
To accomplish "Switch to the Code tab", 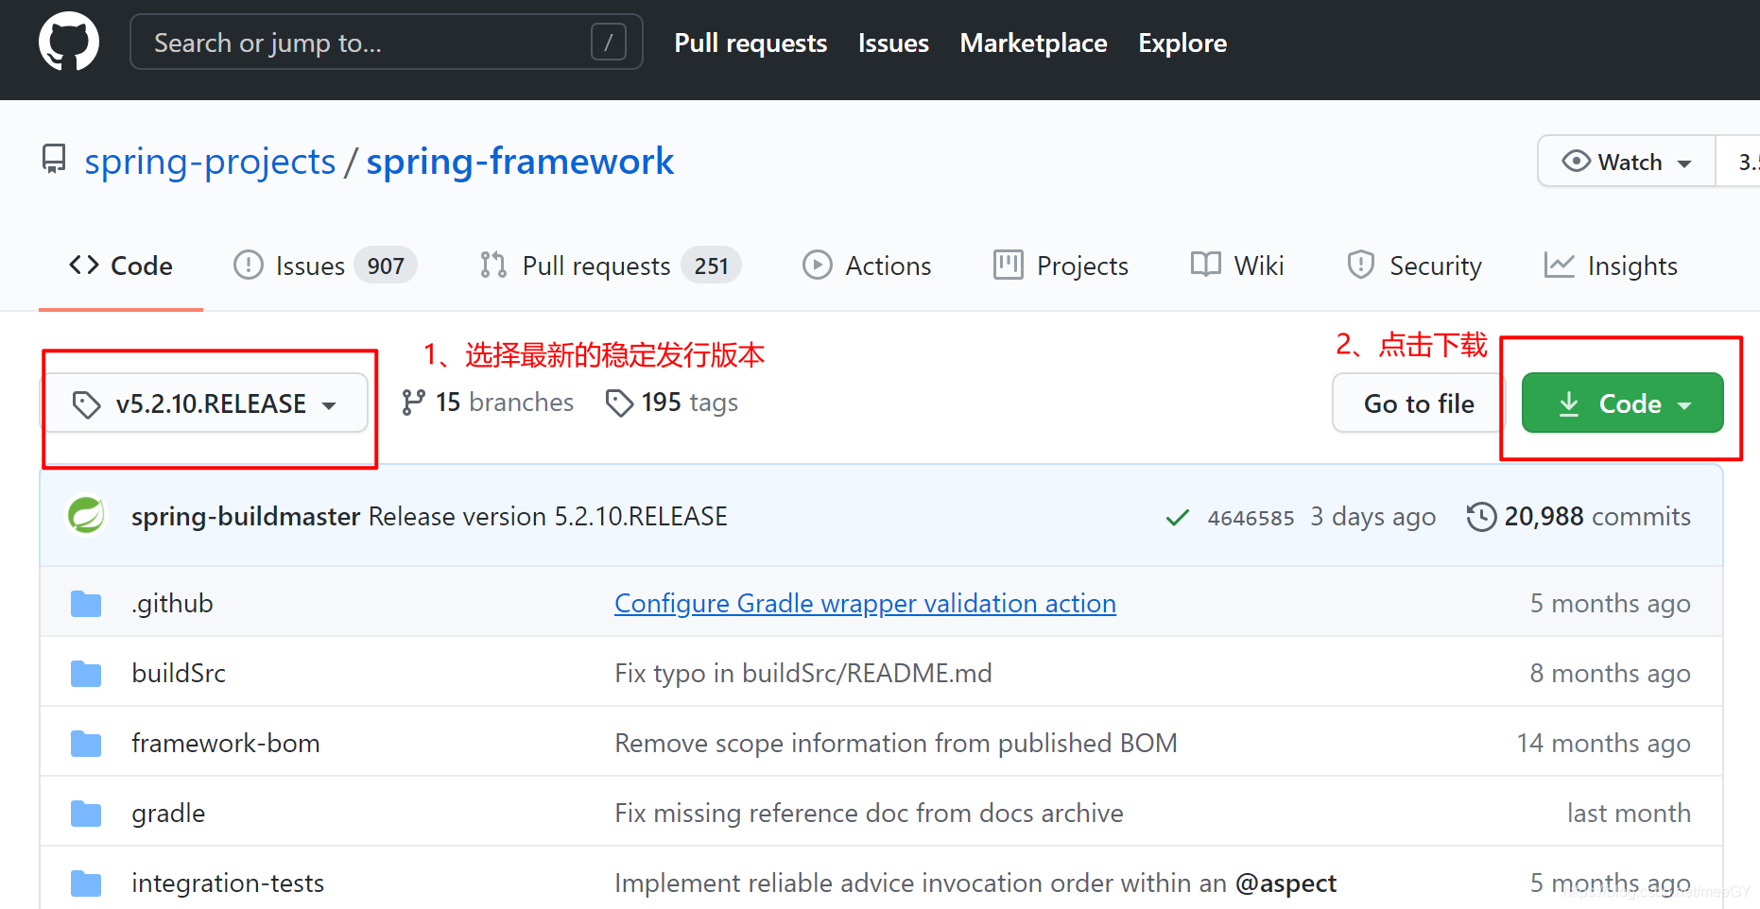I will pos(121,266).
